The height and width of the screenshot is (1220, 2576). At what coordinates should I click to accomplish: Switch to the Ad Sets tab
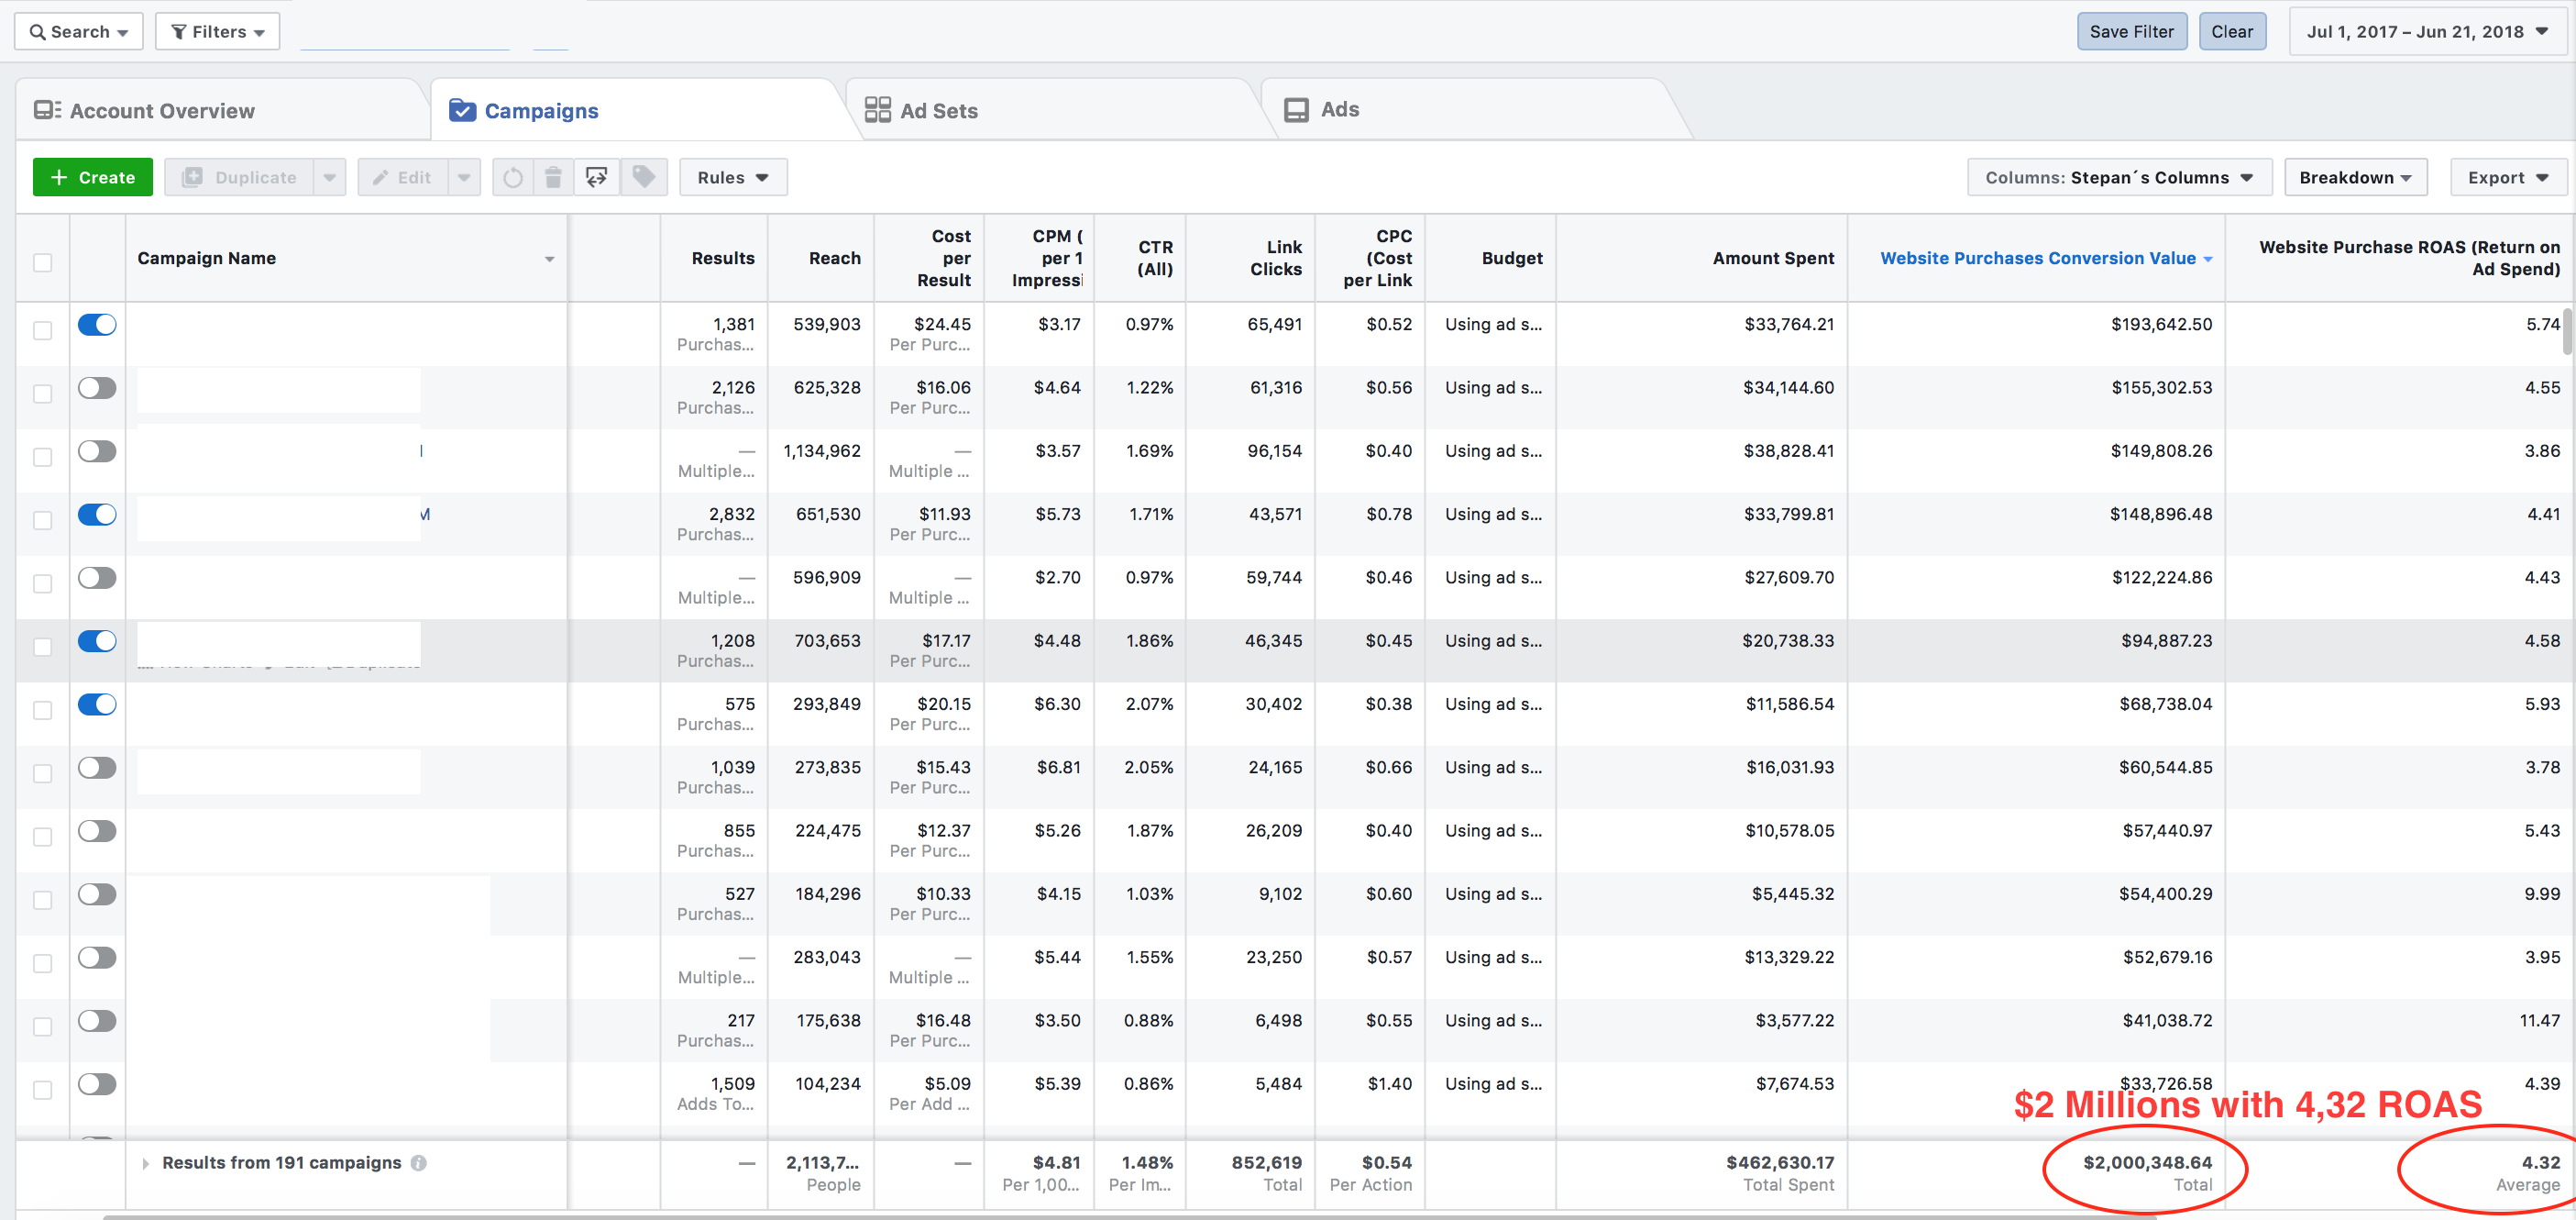[938, 110]
